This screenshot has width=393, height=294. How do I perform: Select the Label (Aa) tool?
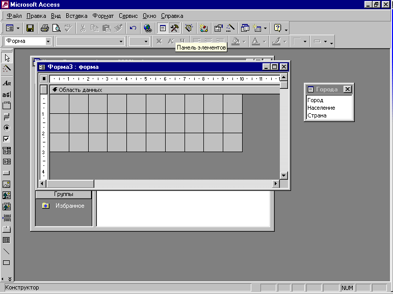(7, 83)
